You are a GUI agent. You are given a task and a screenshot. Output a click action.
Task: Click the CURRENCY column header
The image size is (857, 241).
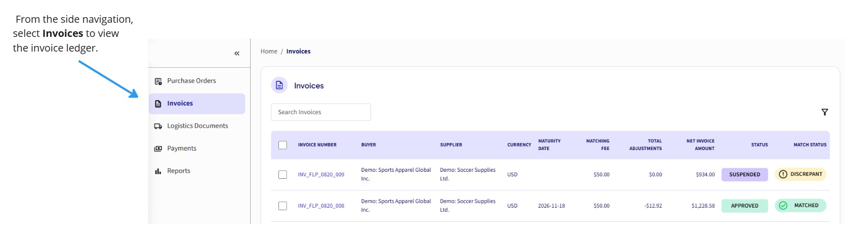click(519, 145)
